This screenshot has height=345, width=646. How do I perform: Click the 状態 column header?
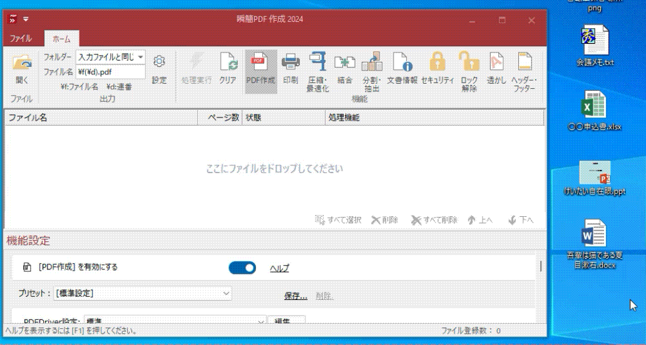(284, 117)
